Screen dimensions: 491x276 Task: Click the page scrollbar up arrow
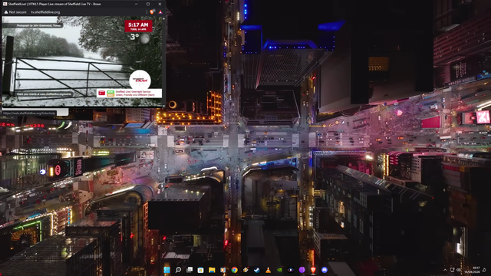click(163, 18)
